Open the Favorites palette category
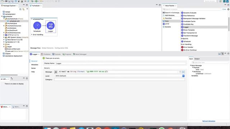This screenshot has width=230, height=129. [167, 18]
